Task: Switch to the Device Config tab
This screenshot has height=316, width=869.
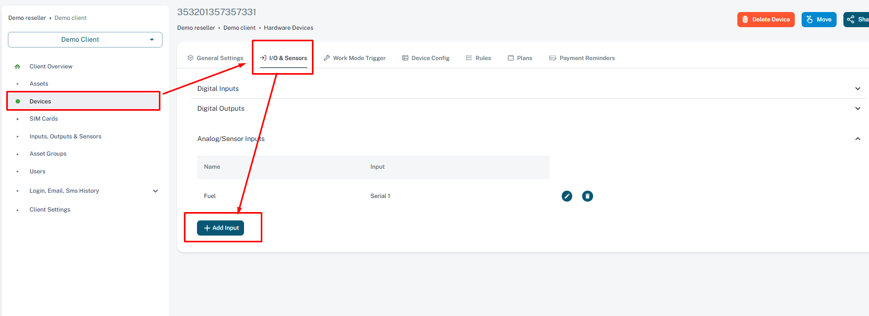Action: (425, 58)
